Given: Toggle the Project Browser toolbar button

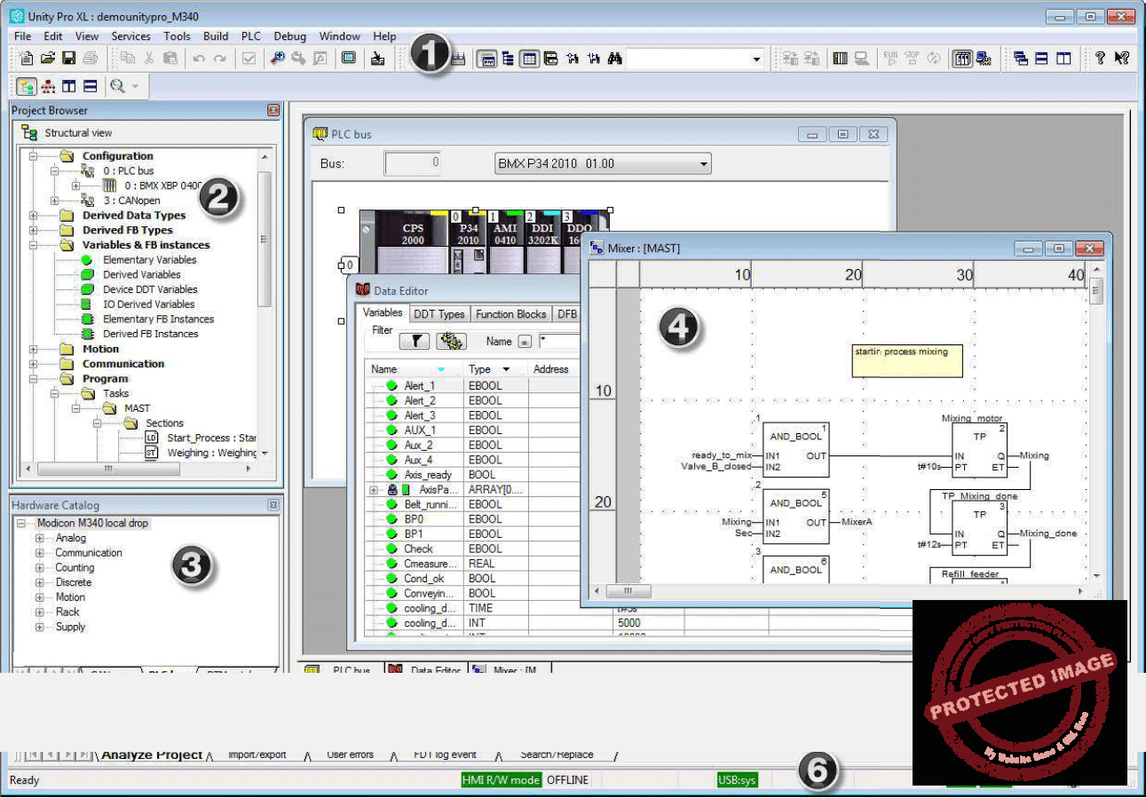Looking at the screenshot, I should pyautogui.click(x=509, y=59).
